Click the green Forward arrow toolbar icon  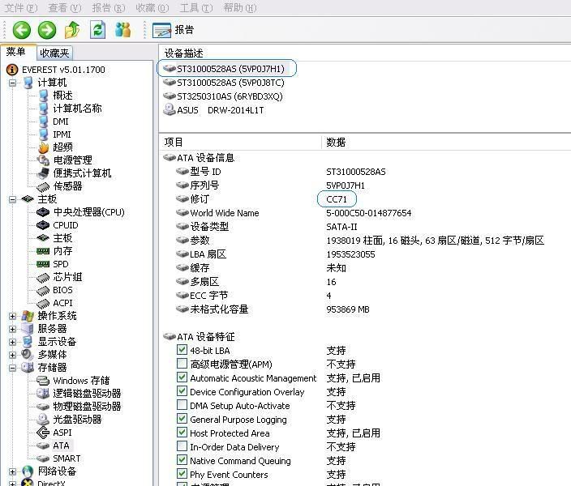47,30
